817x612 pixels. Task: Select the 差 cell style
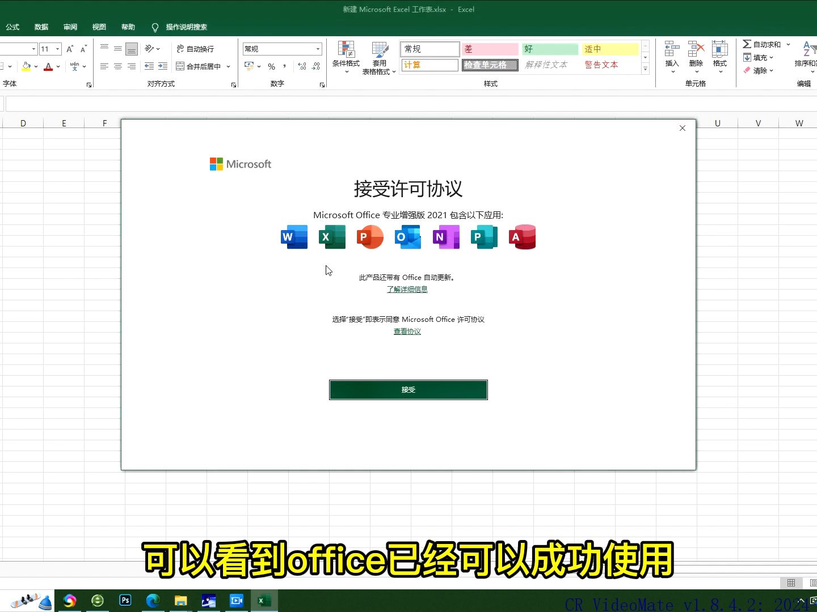[490, 49]
